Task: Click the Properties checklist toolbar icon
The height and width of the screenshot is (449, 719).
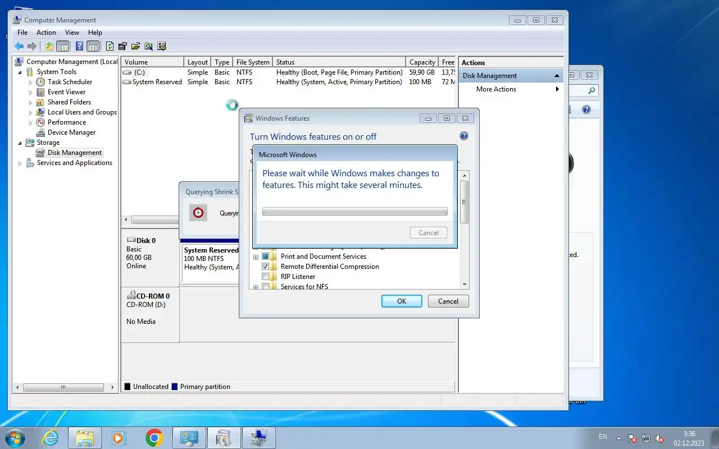Action: pos(122,46)
